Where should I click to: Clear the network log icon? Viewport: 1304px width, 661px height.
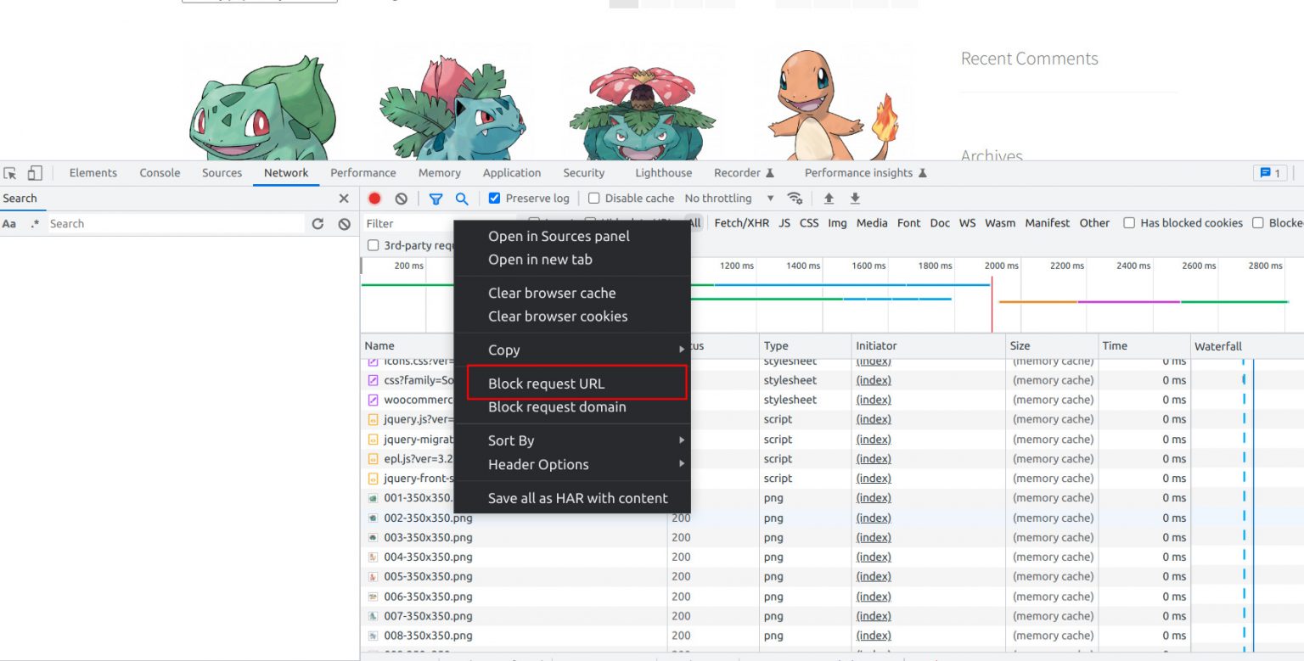401,199
